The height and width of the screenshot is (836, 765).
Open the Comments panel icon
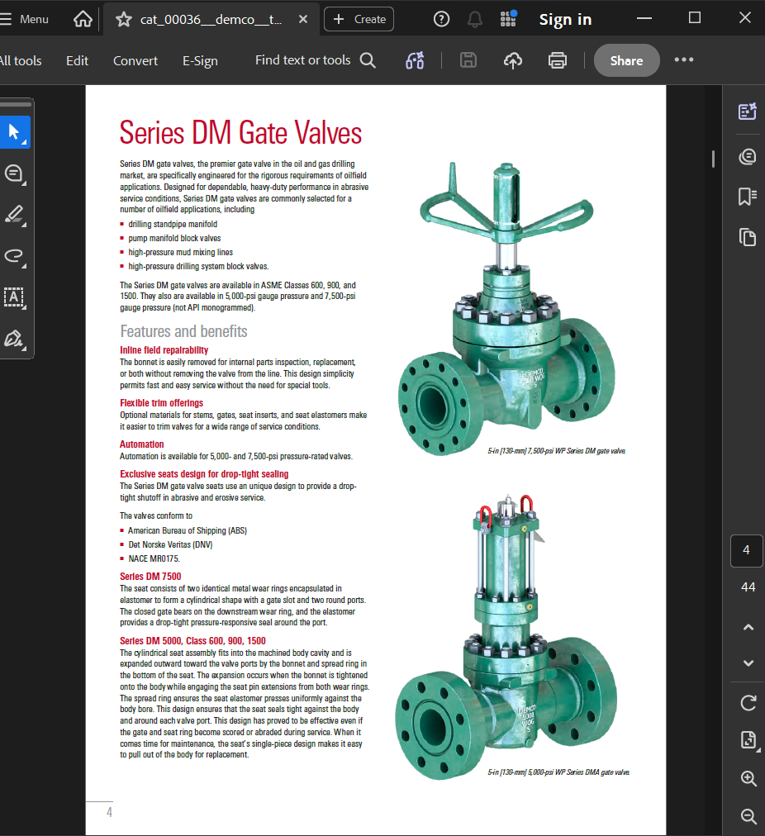748,157
